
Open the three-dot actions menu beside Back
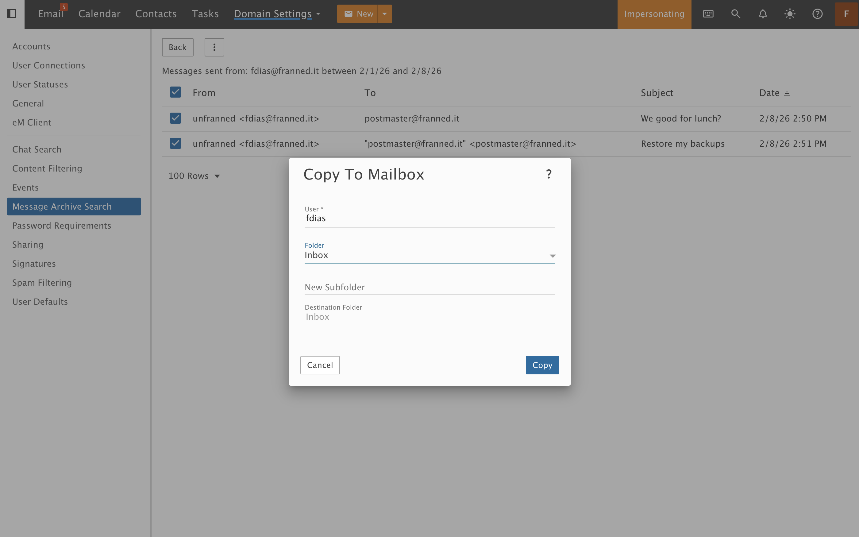(x=214, y=47)
